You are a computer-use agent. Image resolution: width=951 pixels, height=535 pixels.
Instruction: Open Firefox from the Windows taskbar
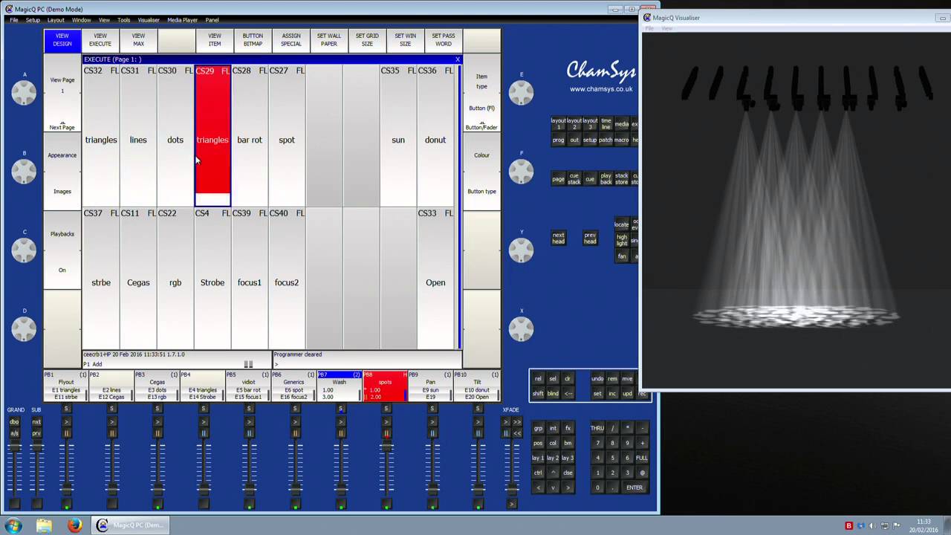click(x=74, y=525)
